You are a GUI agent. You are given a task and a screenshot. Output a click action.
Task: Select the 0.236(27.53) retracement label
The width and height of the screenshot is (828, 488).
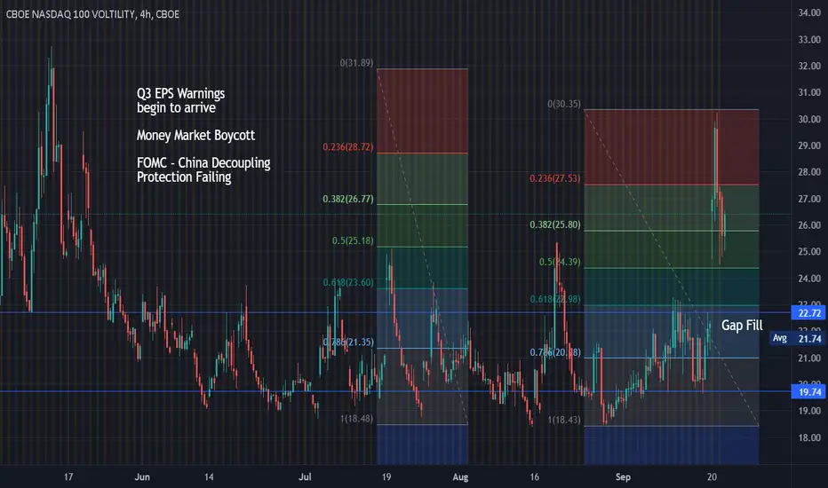pyautogui.click(x=555, y=179)
